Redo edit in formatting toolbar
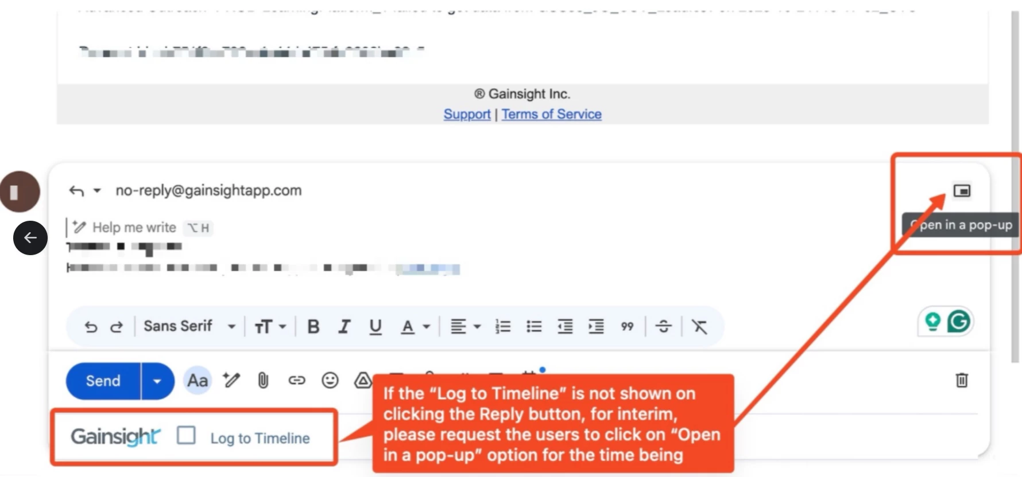Viewport: 1022px width, 477px height. (x=117, y=327)
